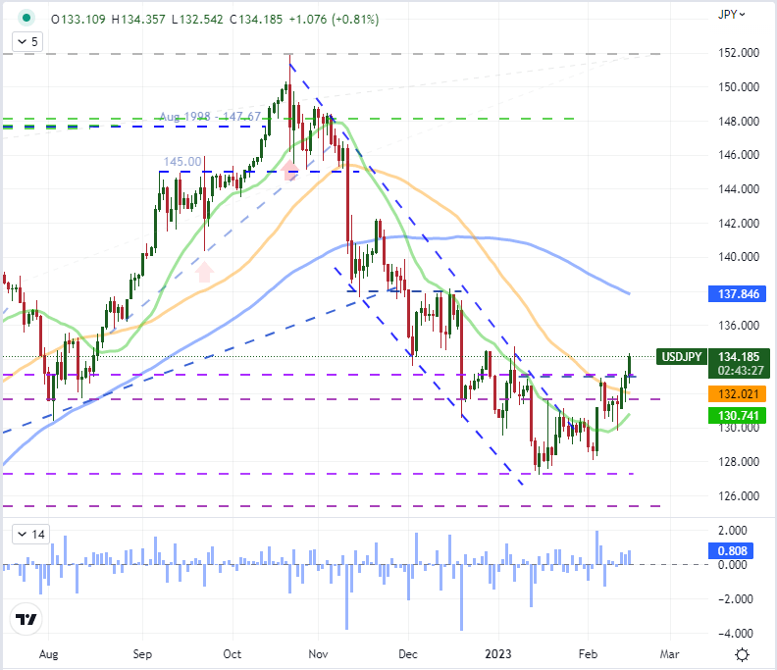Viewport: 777px width, 670px height.
Task: Open the JPY currency dropdown
Action: (x=732, y=15)
